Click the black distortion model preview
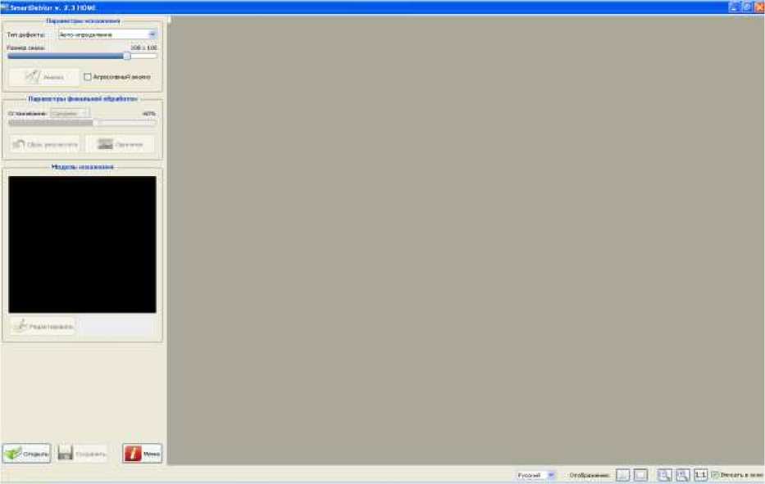 [x=83, y=245]
